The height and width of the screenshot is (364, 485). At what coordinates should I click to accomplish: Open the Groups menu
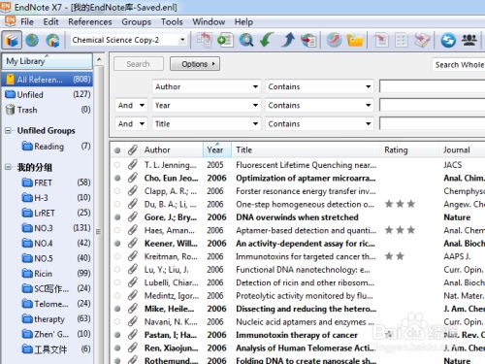pyautogui.click(x=137, y=21)
